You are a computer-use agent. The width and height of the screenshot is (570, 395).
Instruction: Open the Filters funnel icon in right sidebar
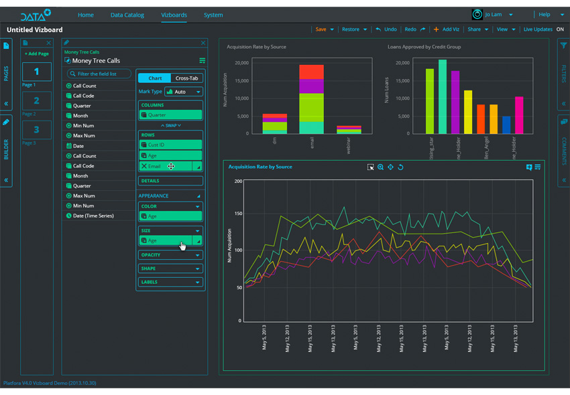563,46
